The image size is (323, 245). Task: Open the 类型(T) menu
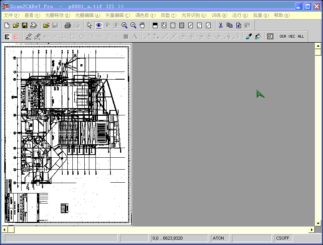click(169, 15)
